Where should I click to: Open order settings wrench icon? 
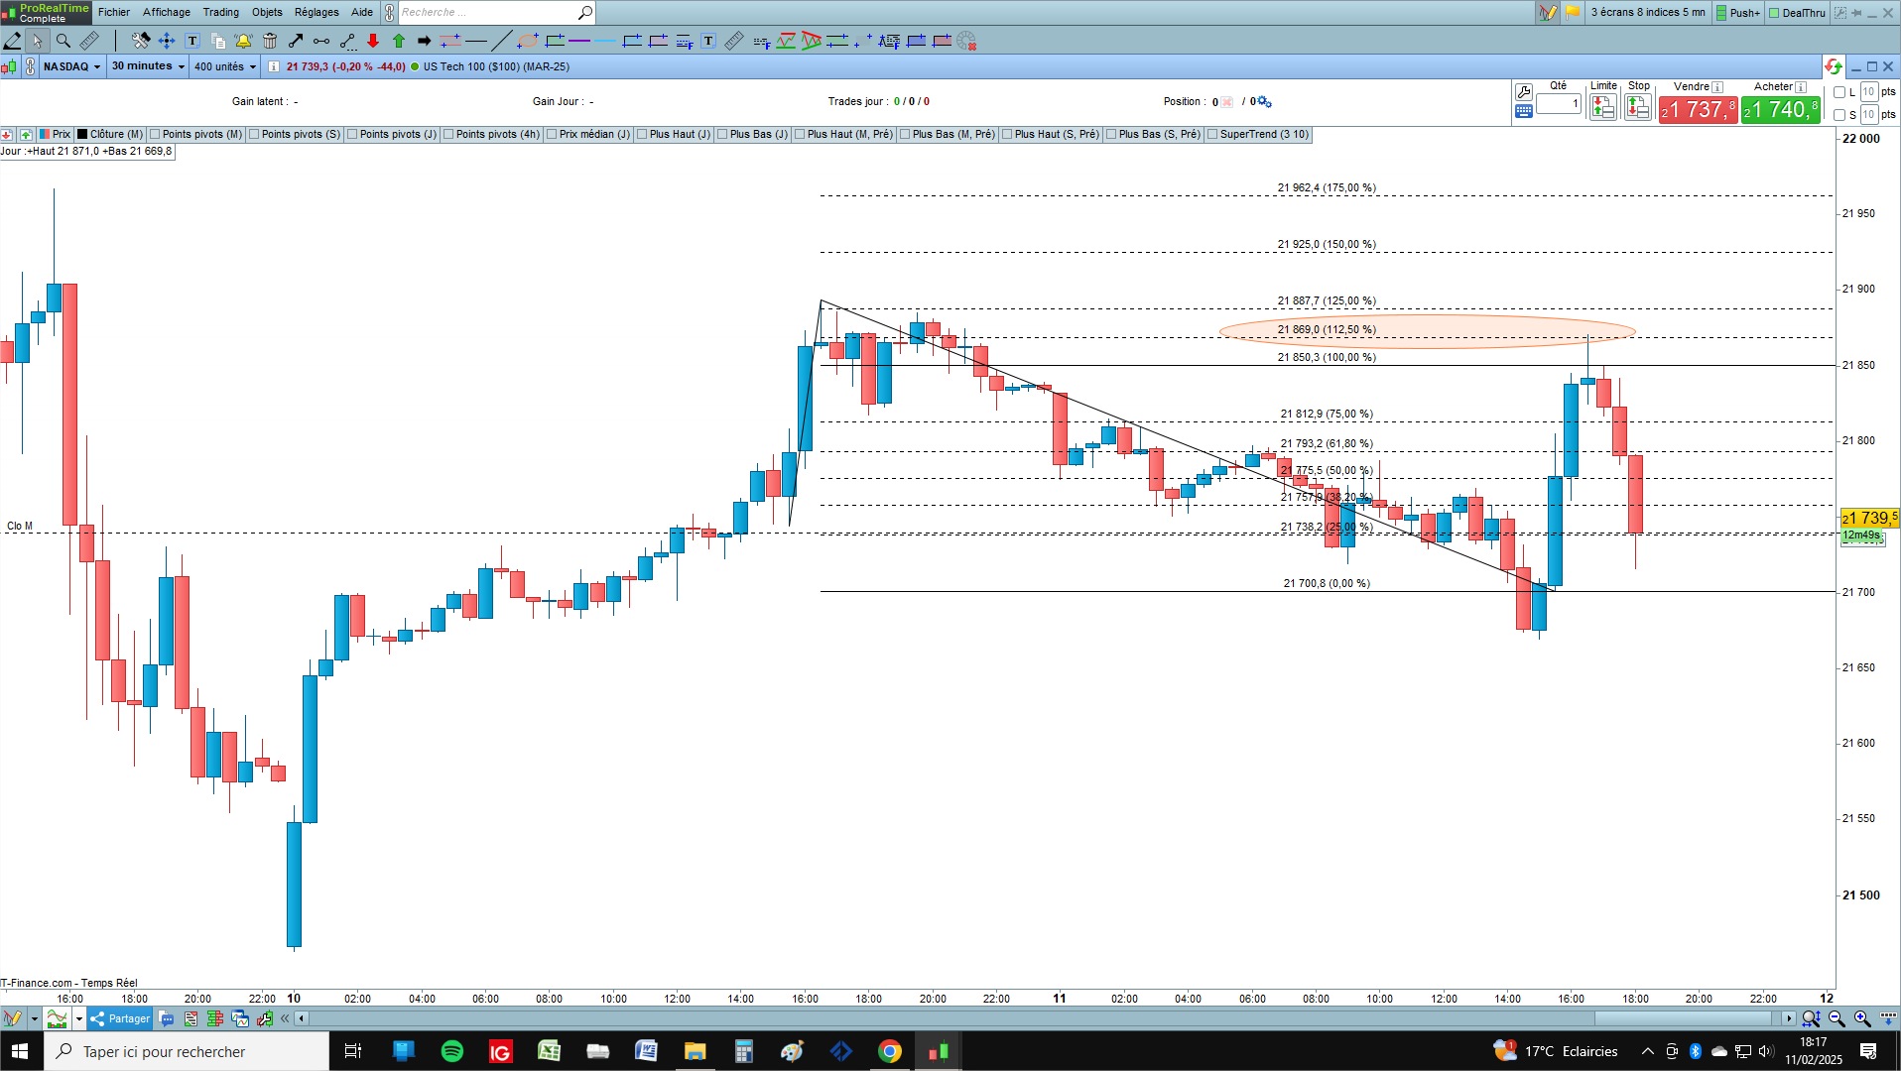[1524, 92]
